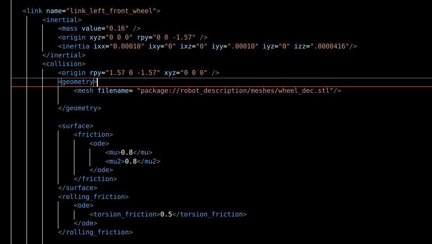Select the rpy "0 0 -1.57" origin value
This screenshot has height=244, width=432.
click(x=174, y=37)
